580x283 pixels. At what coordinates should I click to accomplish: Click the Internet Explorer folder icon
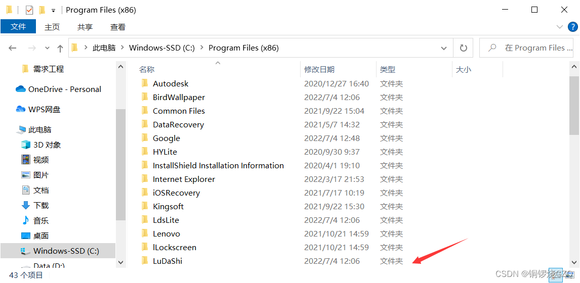coord(145,179)
